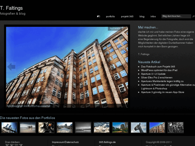Open grayscale misty water thumbnail
This screenshot has width=195, height=146.
pos(83,128)
